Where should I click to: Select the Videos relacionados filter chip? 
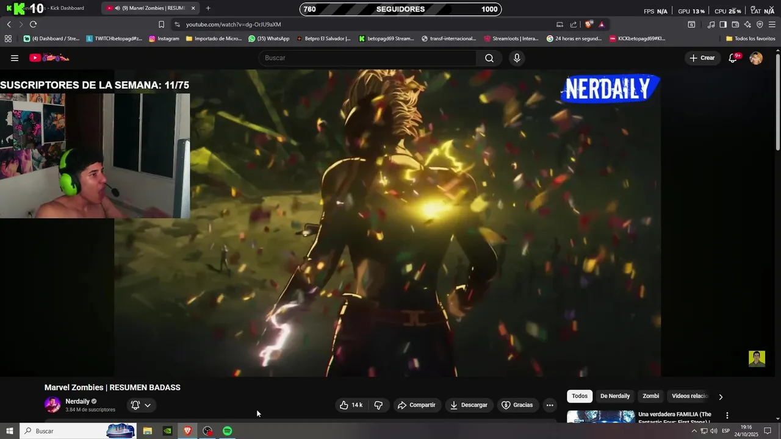[x=689, y=396]
